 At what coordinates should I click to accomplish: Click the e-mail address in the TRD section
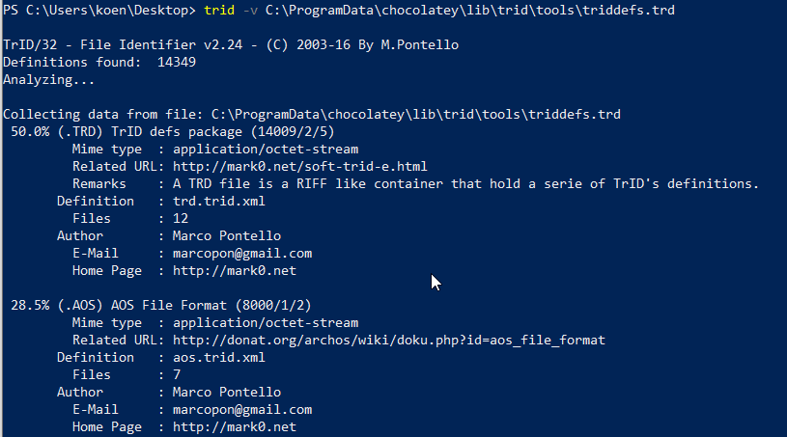(x=242, y=253)
